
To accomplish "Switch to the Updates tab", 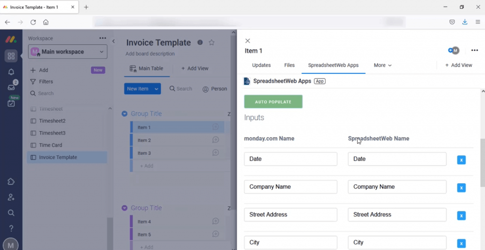I will pyautogui.click(x=261, y=65).
